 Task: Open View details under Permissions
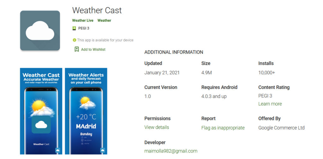pyautogui.click(x=157, y=127)
